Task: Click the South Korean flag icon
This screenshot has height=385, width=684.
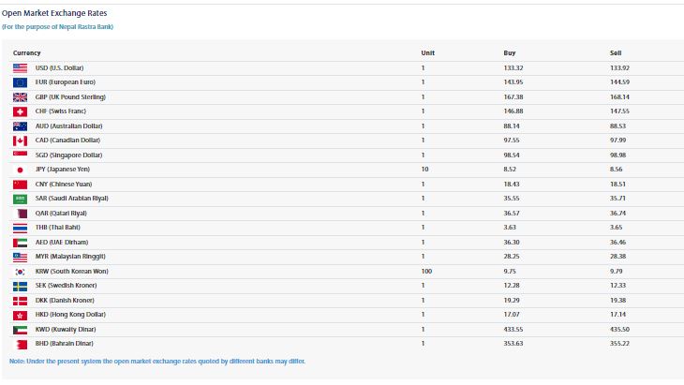Action: [20, 272]
